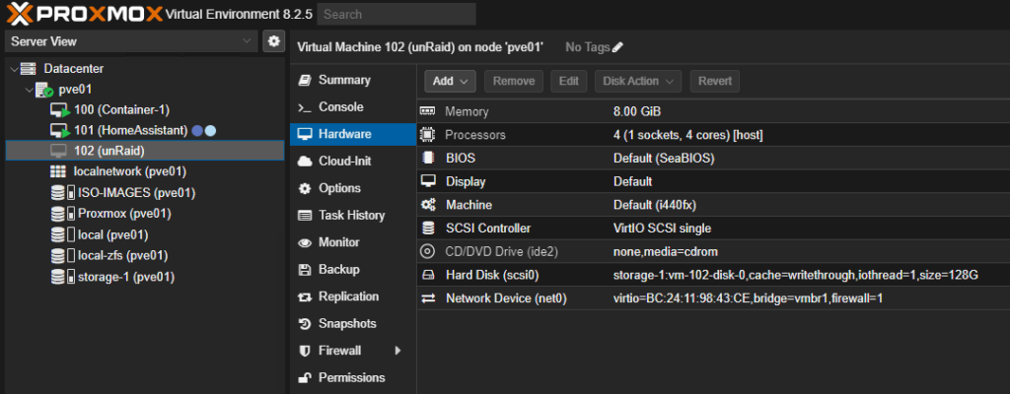This screenshot has width=1010, height=394.
Task: Click the local-zfs storage icon
Action: coord(62,255)
